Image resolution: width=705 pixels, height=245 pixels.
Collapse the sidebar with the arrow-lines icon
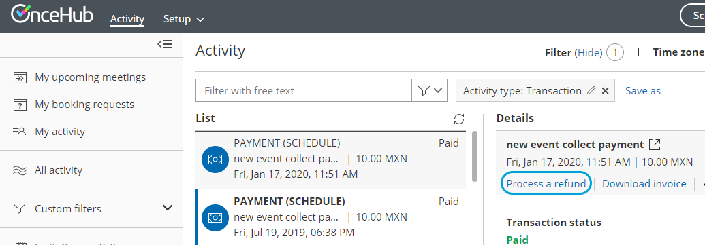pos(165,44)
